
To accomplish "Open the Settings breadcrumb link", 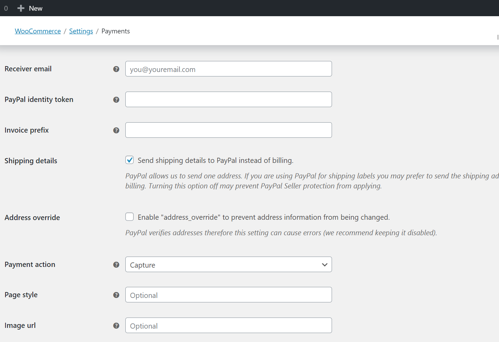I will (81, 31).
